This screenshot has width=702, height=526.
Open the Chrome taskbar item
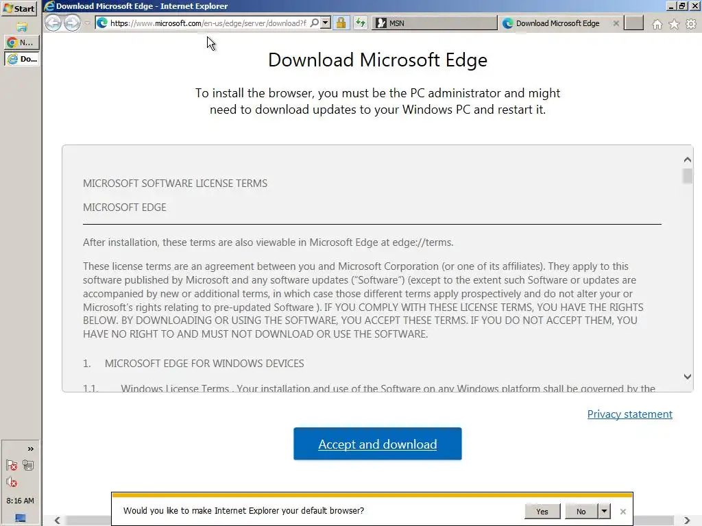22,42
